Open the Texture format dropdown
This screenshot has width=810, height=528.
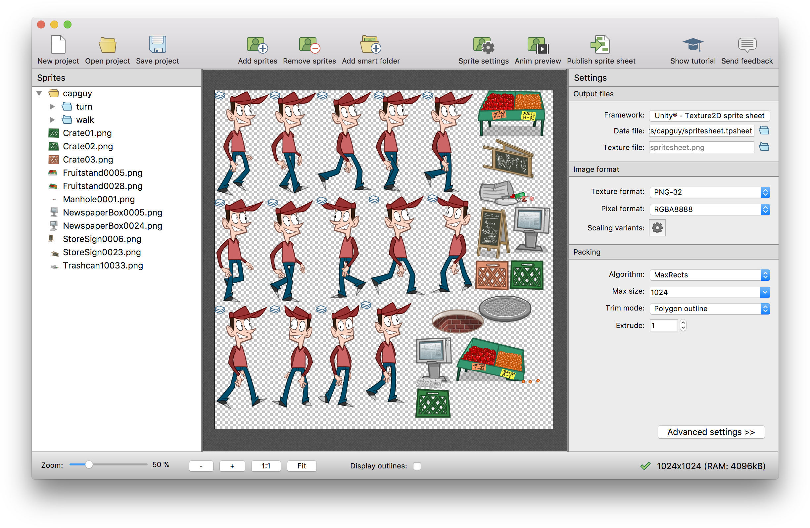click(x=710, y=192)
